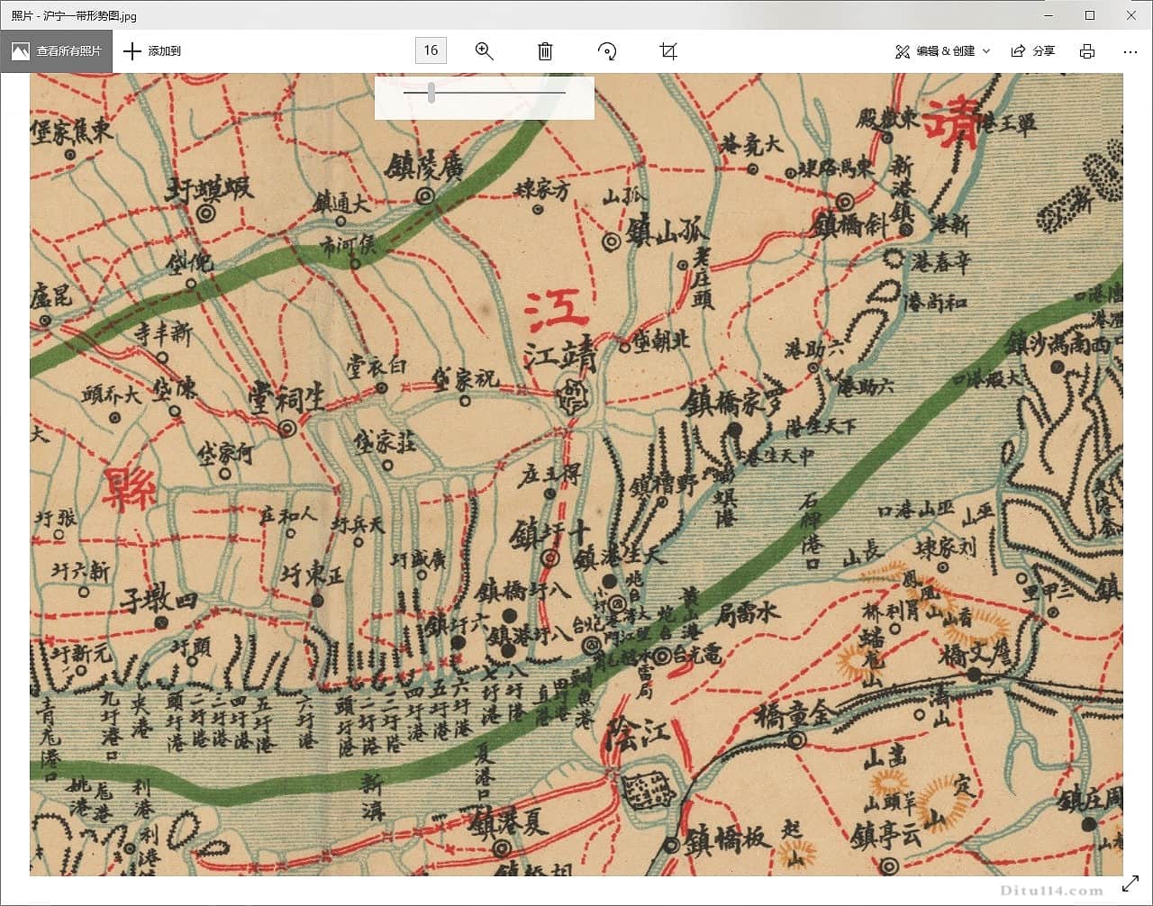
Task: Click the 靖江 city symbol on map
Action: [x=571, y=396]
